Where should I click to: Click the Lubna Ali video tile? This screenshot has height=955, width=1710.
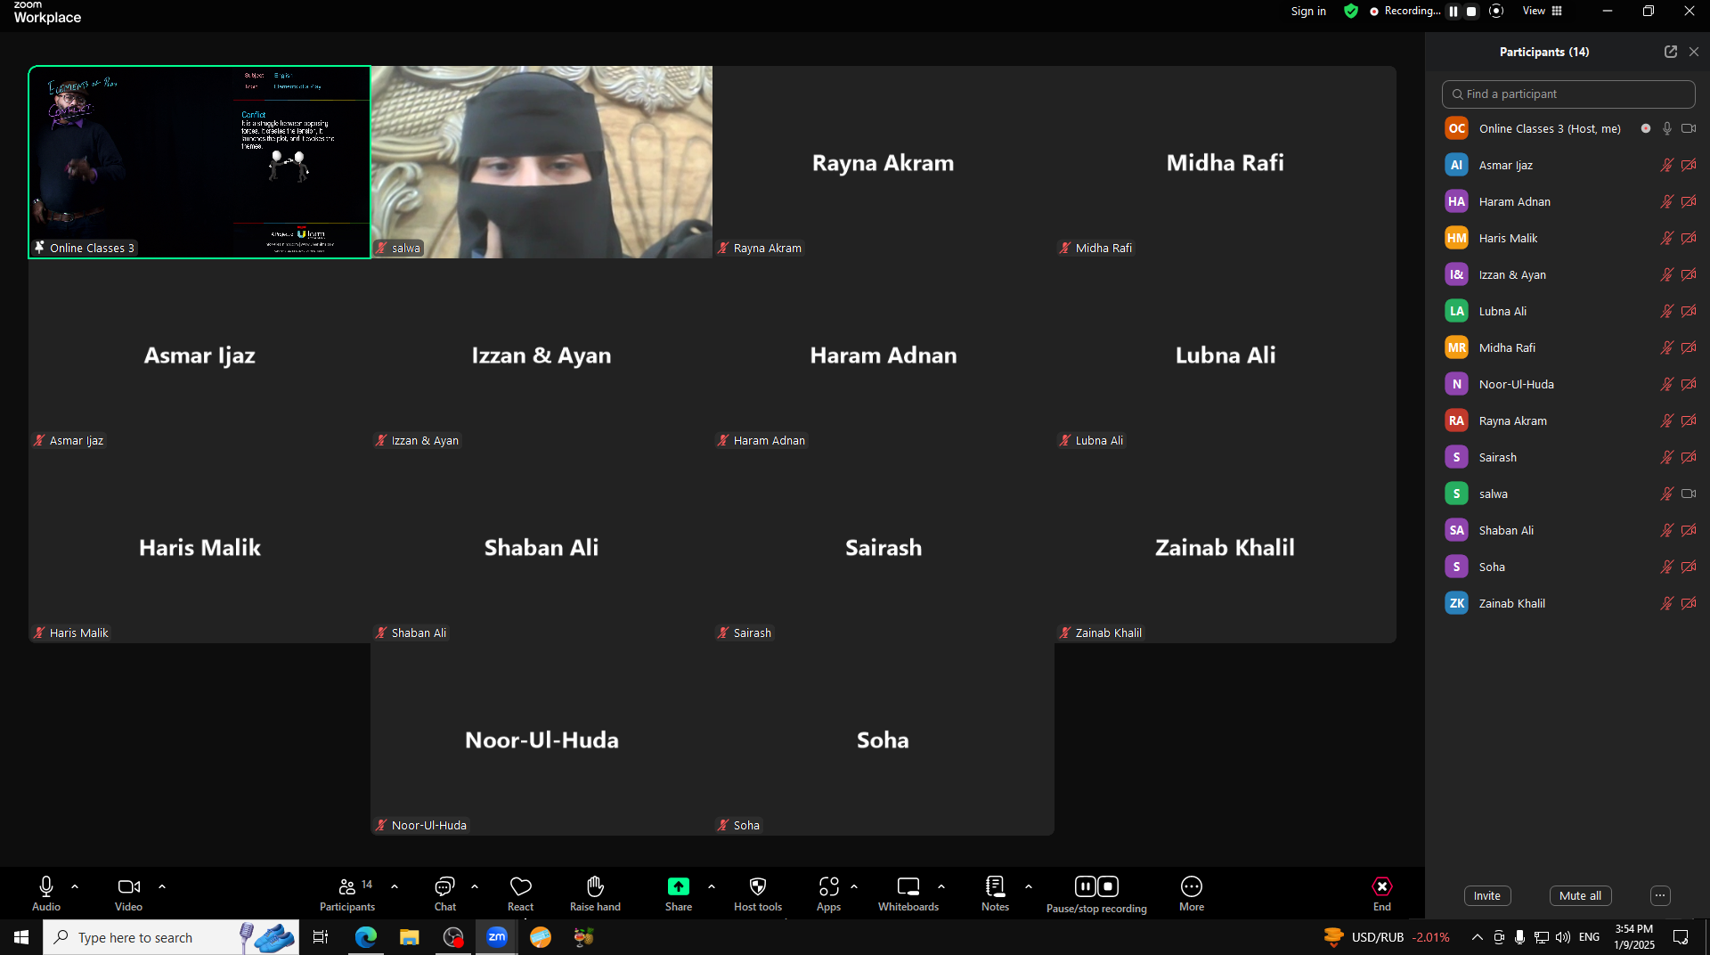coord(1225,355)
